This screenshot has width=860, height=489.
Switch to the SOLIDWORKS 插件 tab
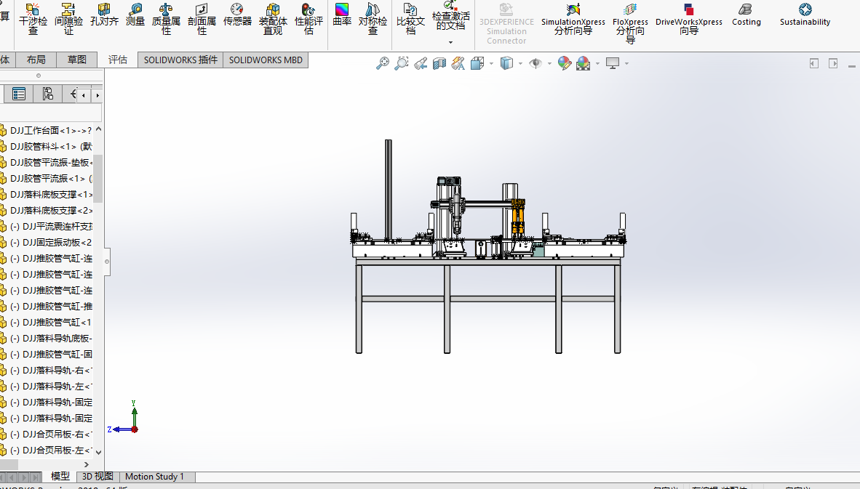(x=180, y=60)
